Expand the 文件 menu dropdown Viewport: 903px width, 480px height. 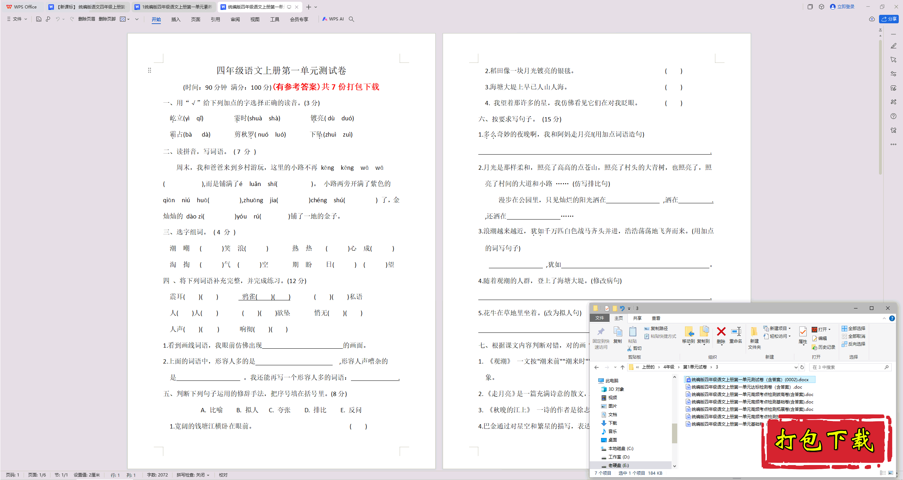pos(17,19)
